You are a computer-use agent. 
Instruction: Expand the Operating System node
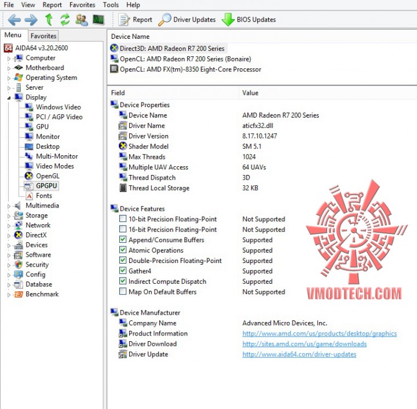pyautogui.click(x=9, y=78)
